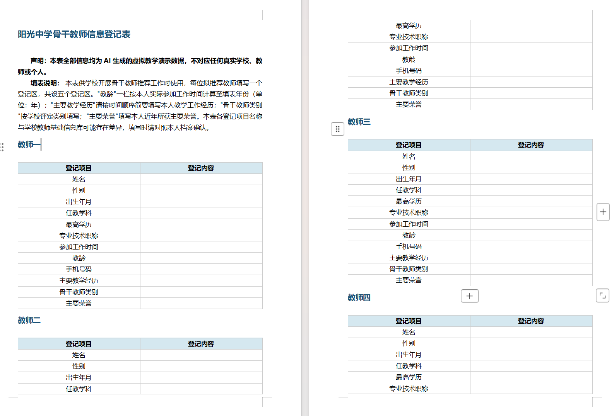Click the empty cell beside 姓名 in 教师二 table
The width and height of the screenshot is (614, 416).
201,355
